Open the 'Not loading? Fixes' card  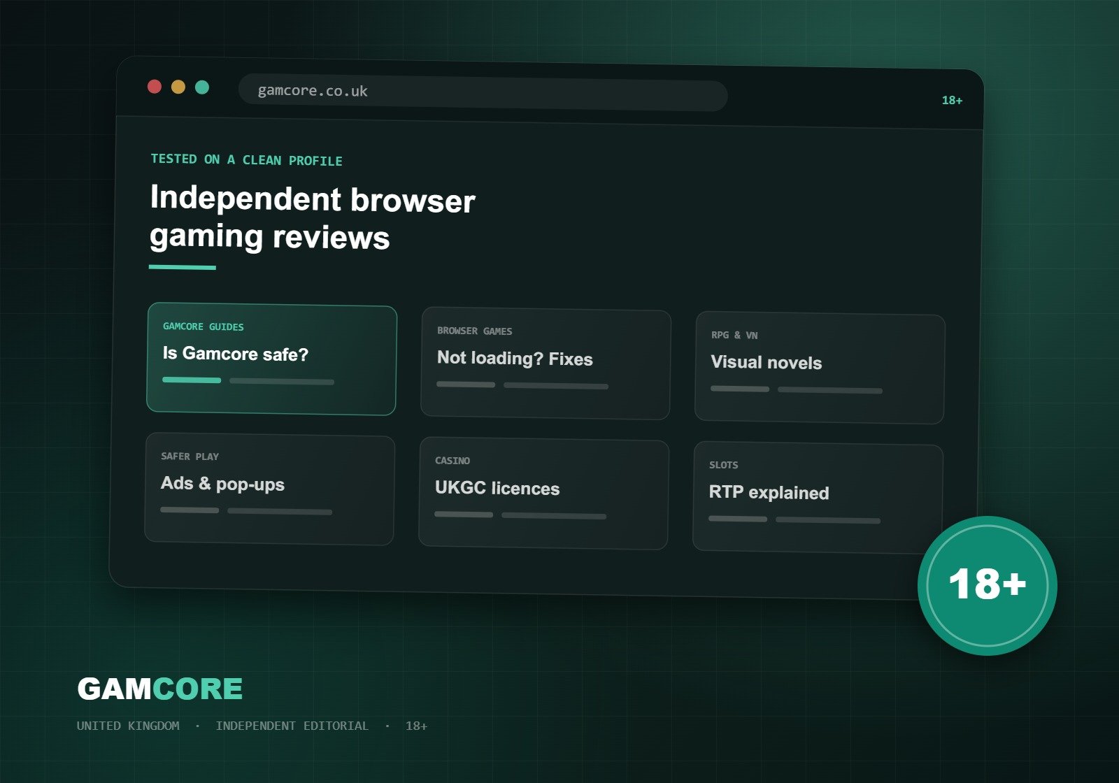click(x=546, y=363)
